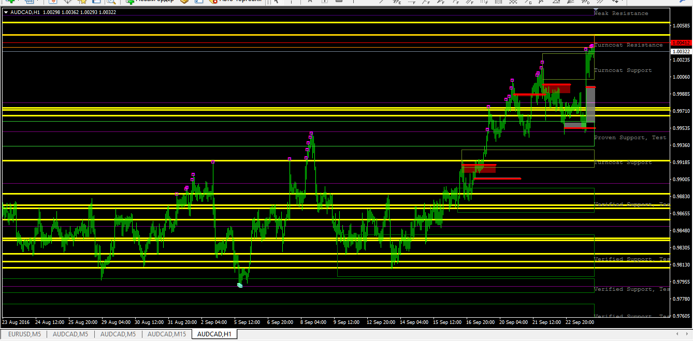The width and height of the screenshot is (693, 341).
Task: Click the AUDCAD,H1 symbol title text
Action: click(x=25, y=12)
